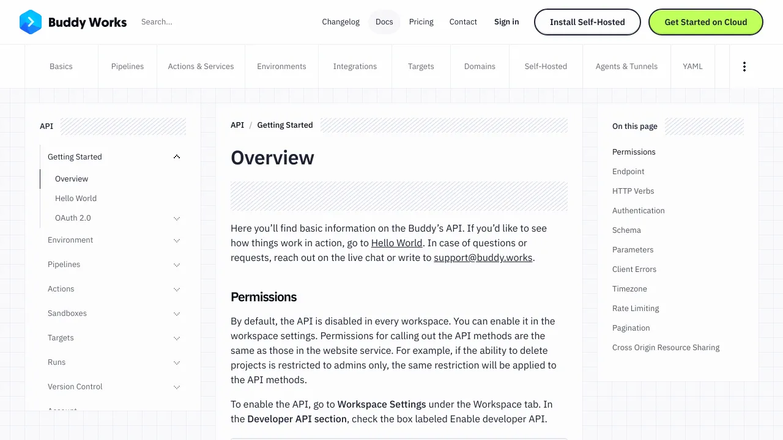Select Runs in the sidebar
This screenshot has height=440, width=783.
click(56, 362)
